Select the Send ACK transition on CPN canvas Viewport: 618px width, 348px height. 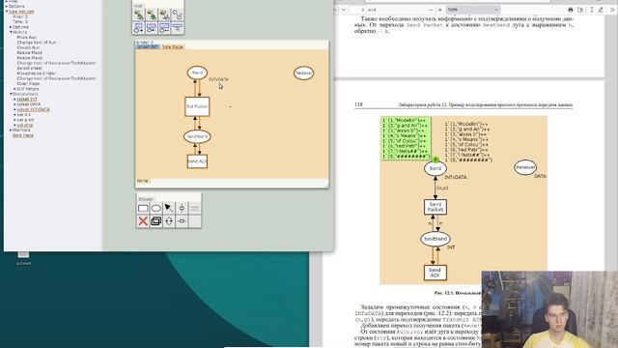tap(197, 161)
